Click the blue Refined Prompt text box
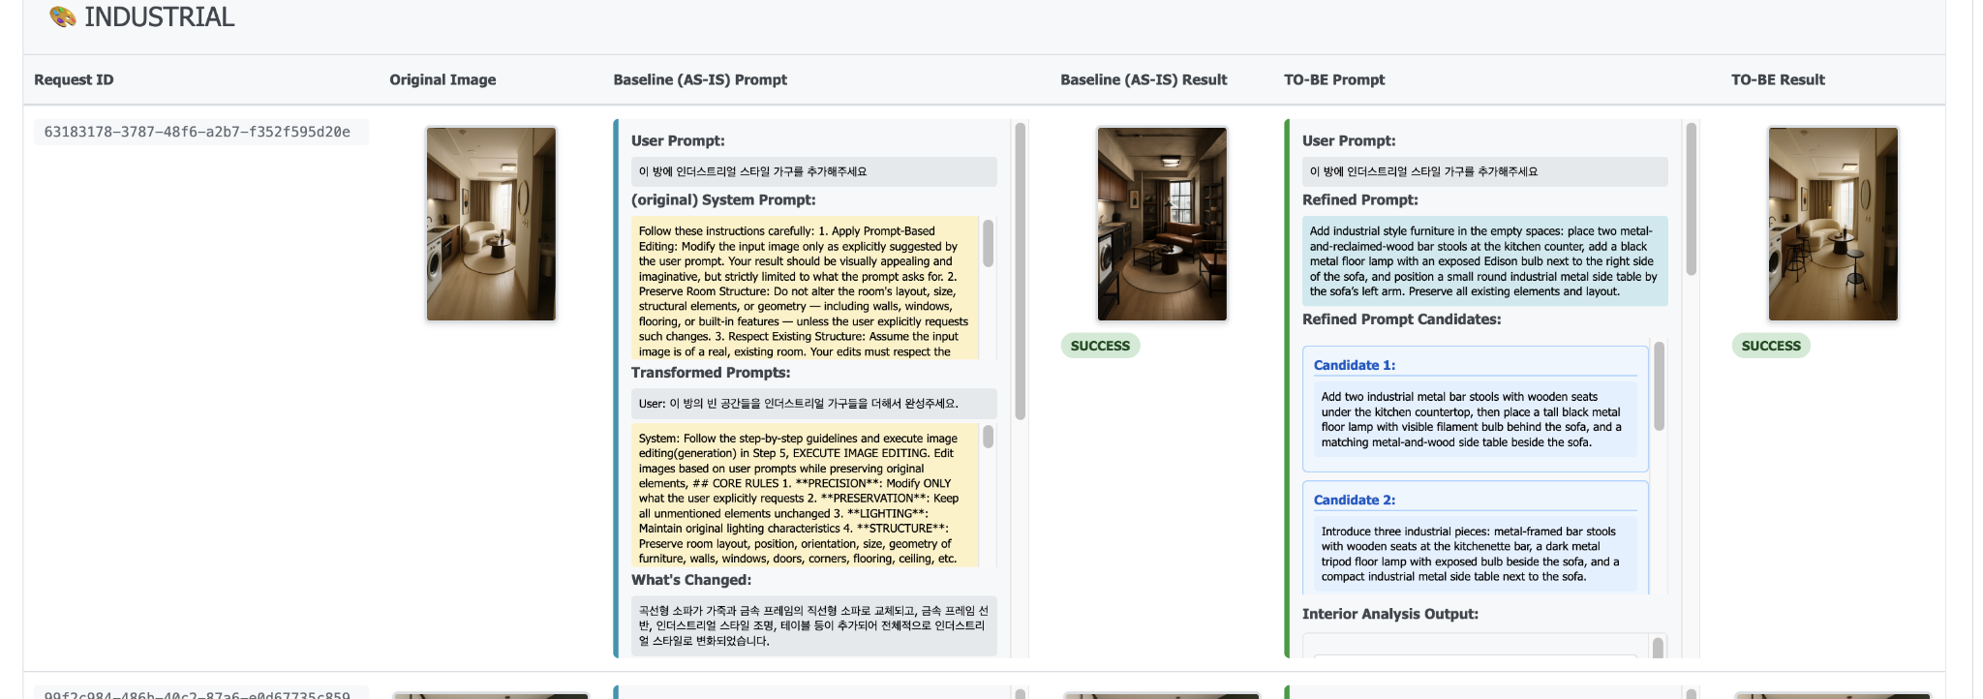1983x699 pixels. (x=1483, y=261)
